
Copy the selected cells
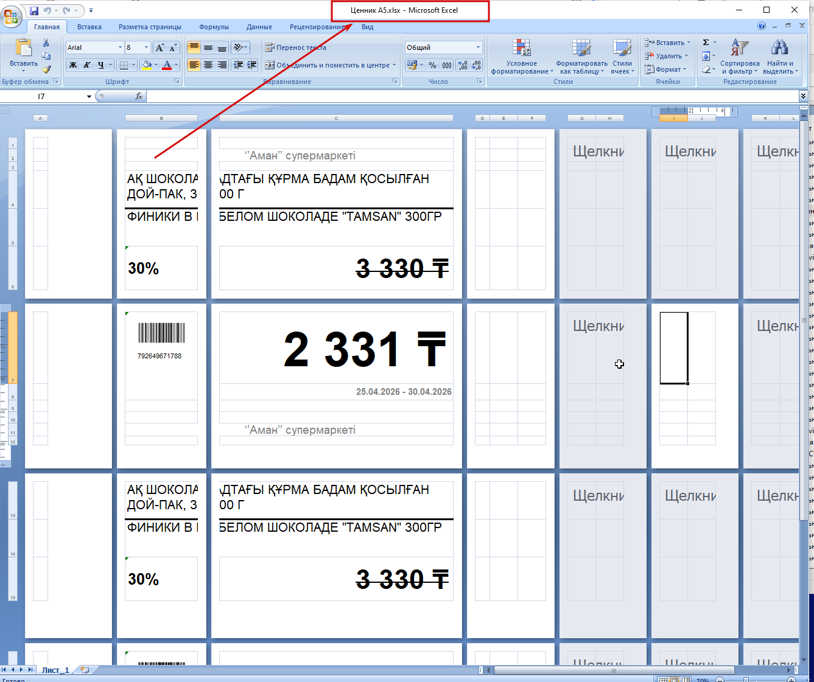[46, 56]
